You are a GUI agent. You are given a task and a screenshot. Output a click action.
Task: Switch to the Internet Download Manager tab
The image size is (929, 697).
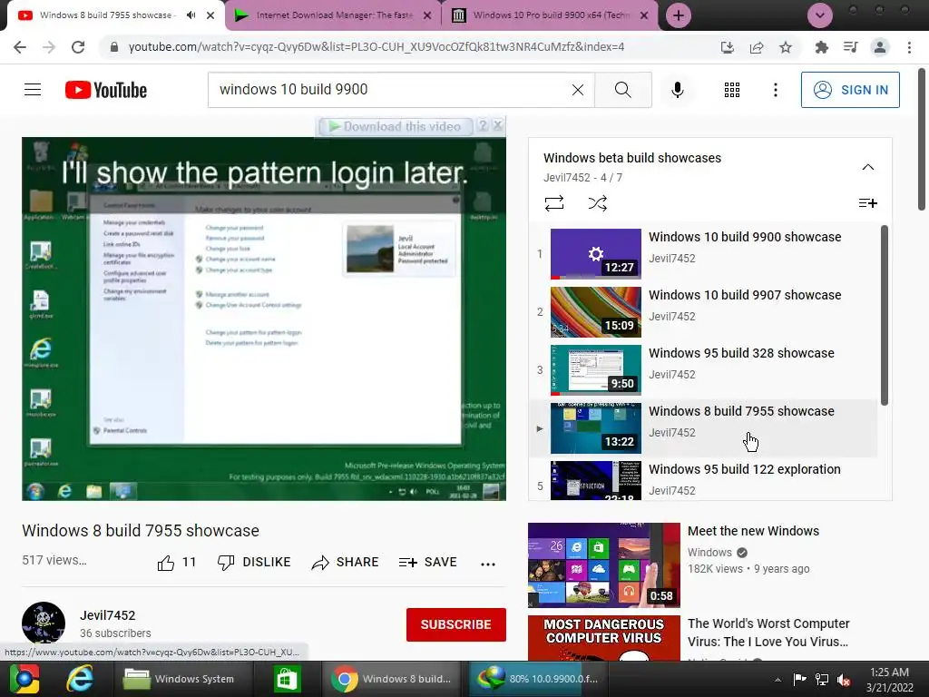point(333,15)
